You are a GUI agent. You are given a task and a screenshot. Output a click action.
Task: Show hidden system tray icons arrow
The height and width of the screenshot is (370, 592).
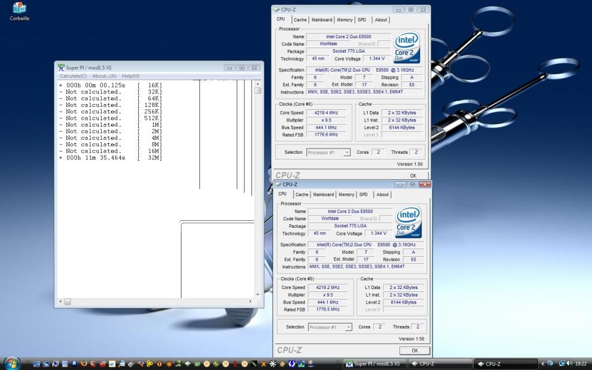tap(543, 364)
